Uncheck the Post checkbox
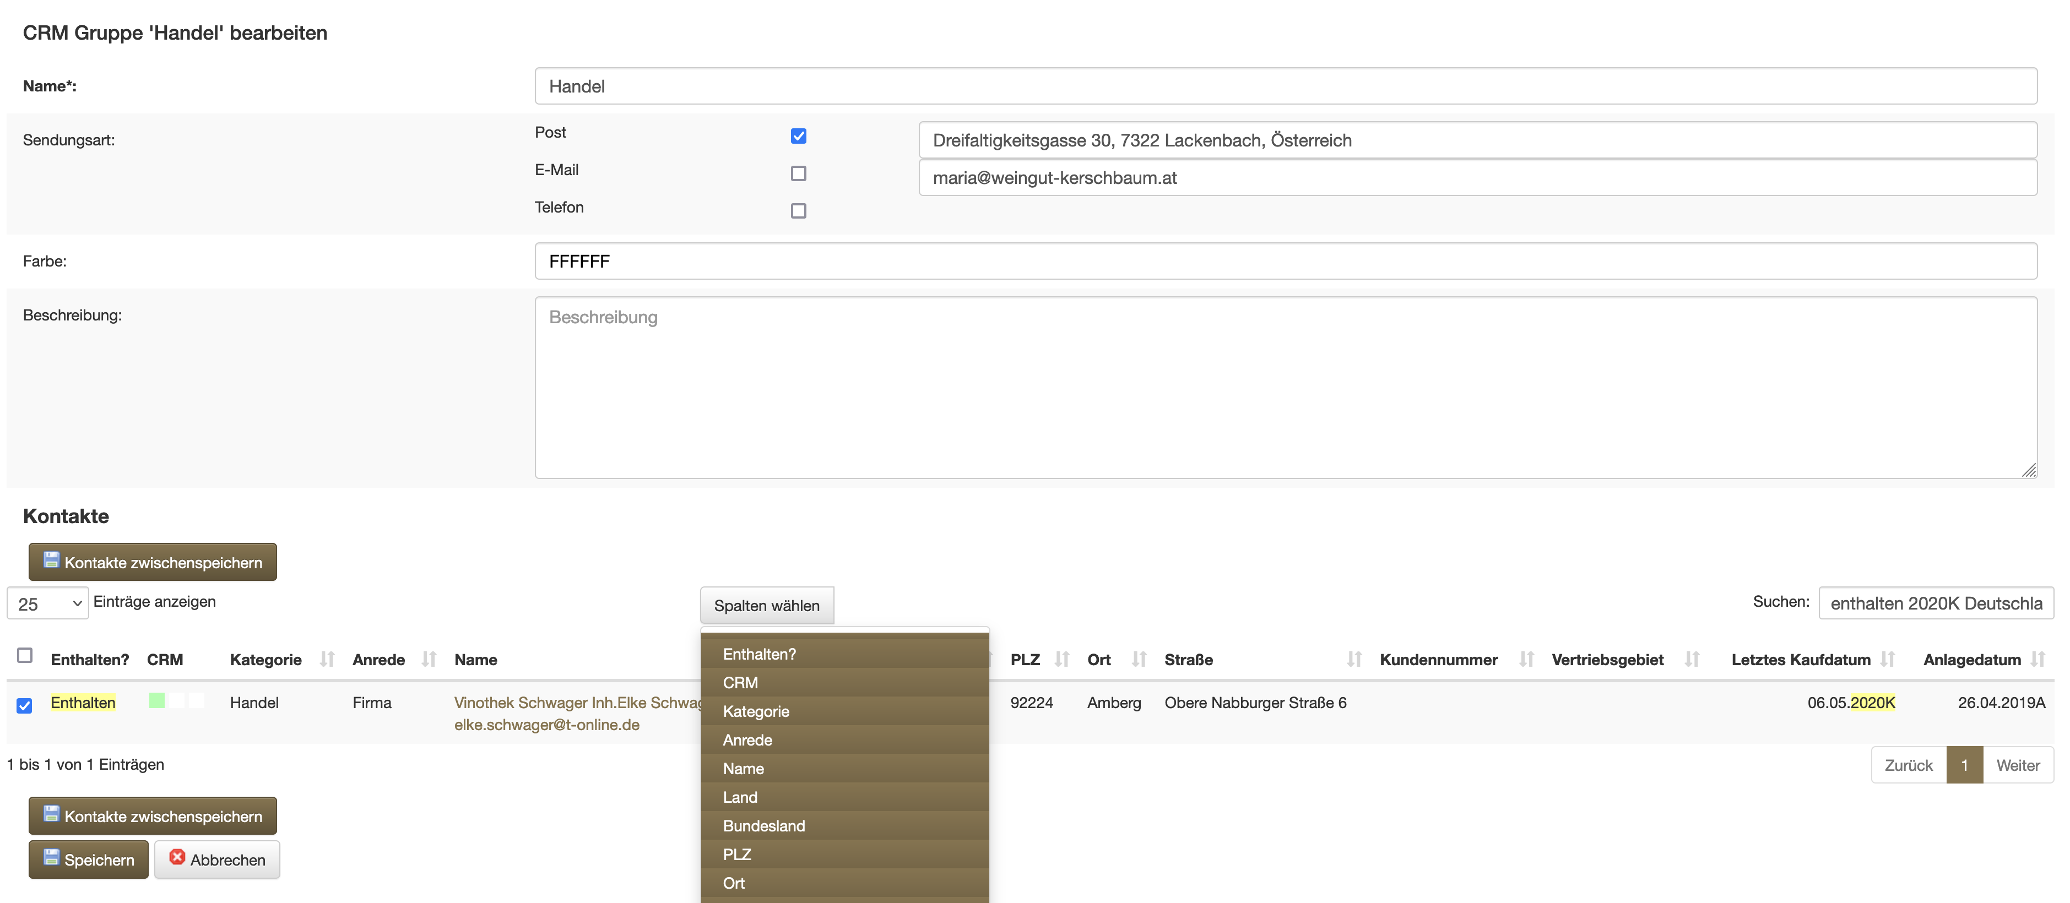This screenshot has width=2070, height=903. (798, 136)
